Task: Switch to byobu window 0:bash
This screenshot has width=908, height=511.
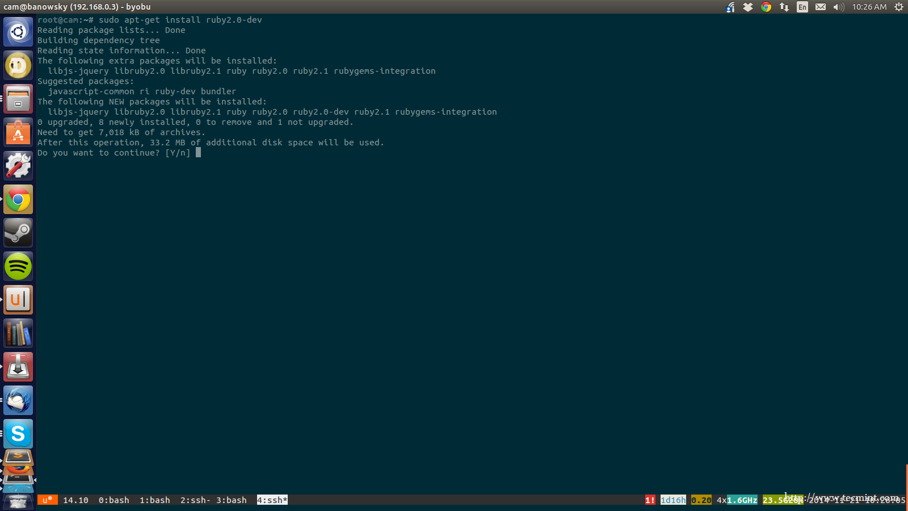Action: (x=114, y=500)
